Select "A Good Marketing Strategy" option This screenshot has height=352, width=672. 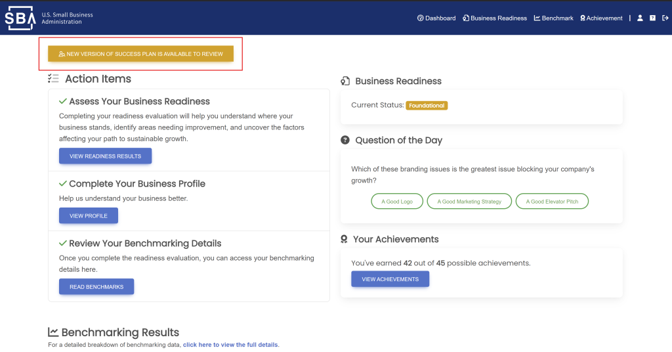click(x=469, y=202)
